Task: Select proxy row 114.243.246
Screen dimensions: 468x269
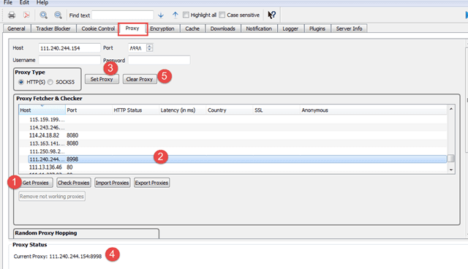Action: coord(233,127)
